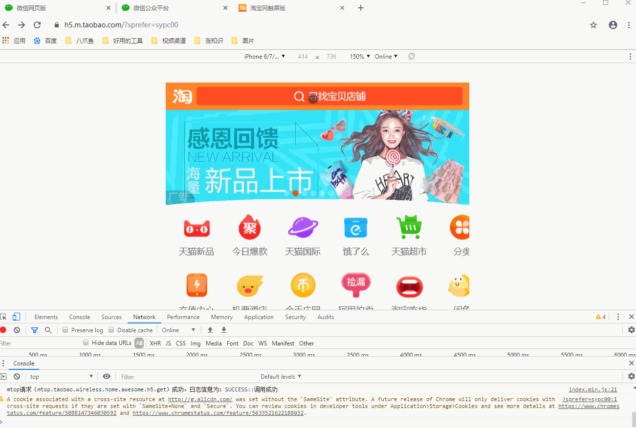
Task: Open Online throttling dropdown in device toolbar
Action: click(x=386, y=56)
